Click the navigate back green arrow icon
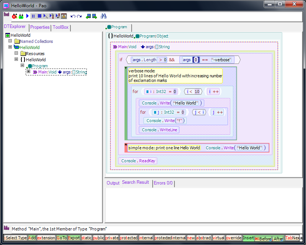306x245 pixels. 88,16
